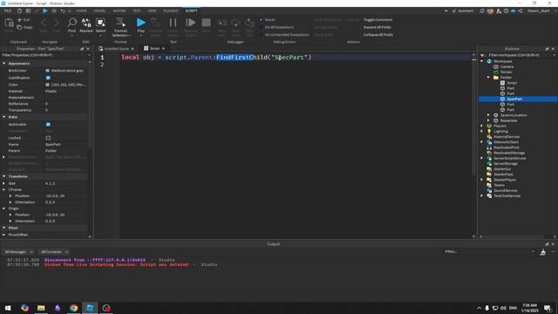
Task: Click the share icon near the username
Action: pyautogui.click(x=521, y=11)
